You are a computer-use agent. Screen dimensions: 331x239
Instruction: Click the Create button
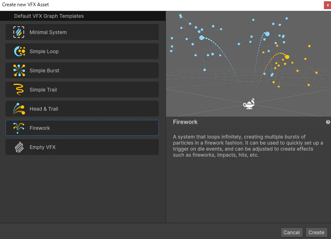point(316,232)
